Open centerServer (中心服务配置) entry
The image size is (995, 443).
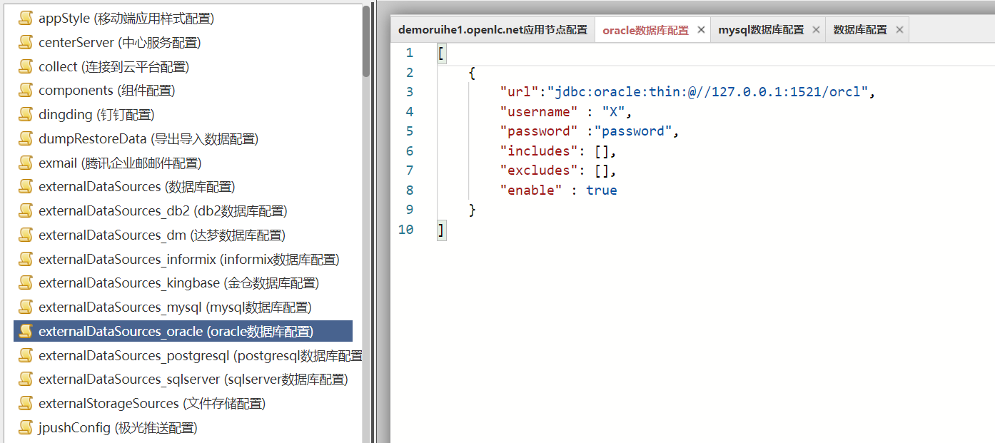(120, 43)
